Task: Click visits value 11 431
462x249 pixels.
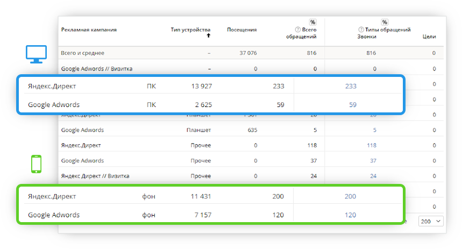Action: tap(201, 196)
